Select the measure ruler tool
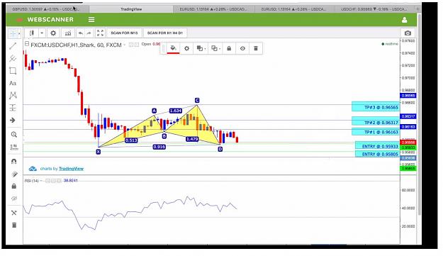Image resolution: width=443 pixels, height=256 pixels. click(14, 147)
